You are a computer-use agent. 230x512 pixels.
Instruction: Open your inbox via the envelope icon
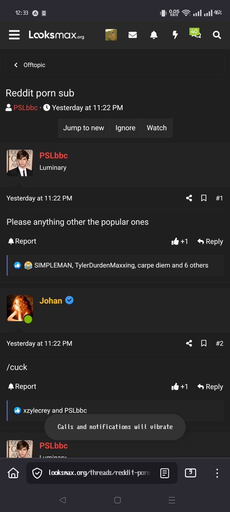pyautogui.click(x=133, y=35)
